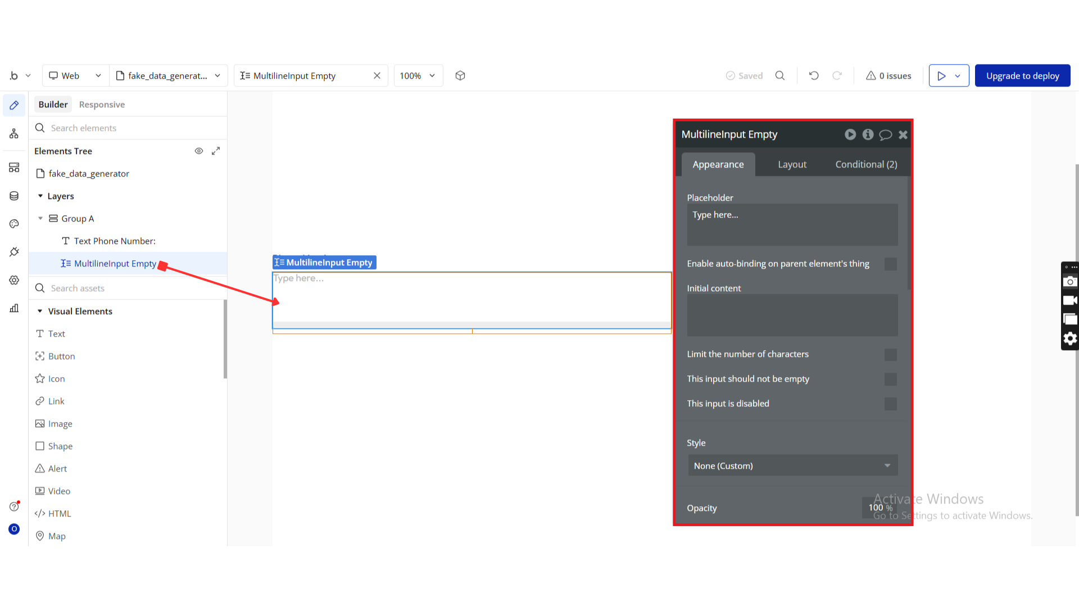Screen dimensions: 1079x607
Task: Open the 100% zoom dropdown
Action: (418, 76)
